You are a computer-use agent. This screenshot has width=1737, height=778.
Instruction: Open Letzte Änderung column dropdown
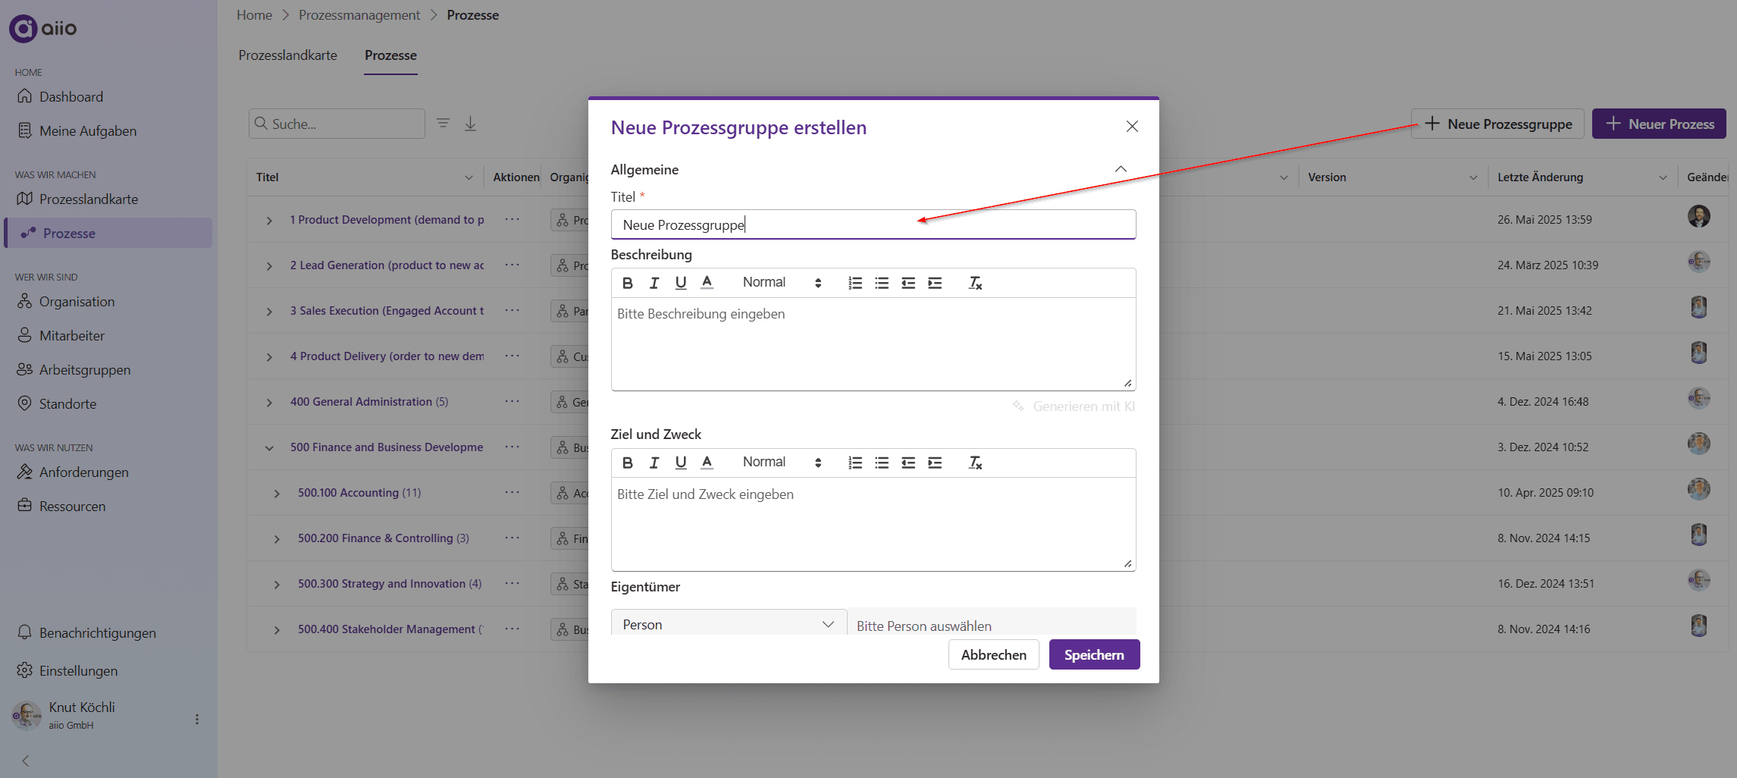click(1663, 177)
